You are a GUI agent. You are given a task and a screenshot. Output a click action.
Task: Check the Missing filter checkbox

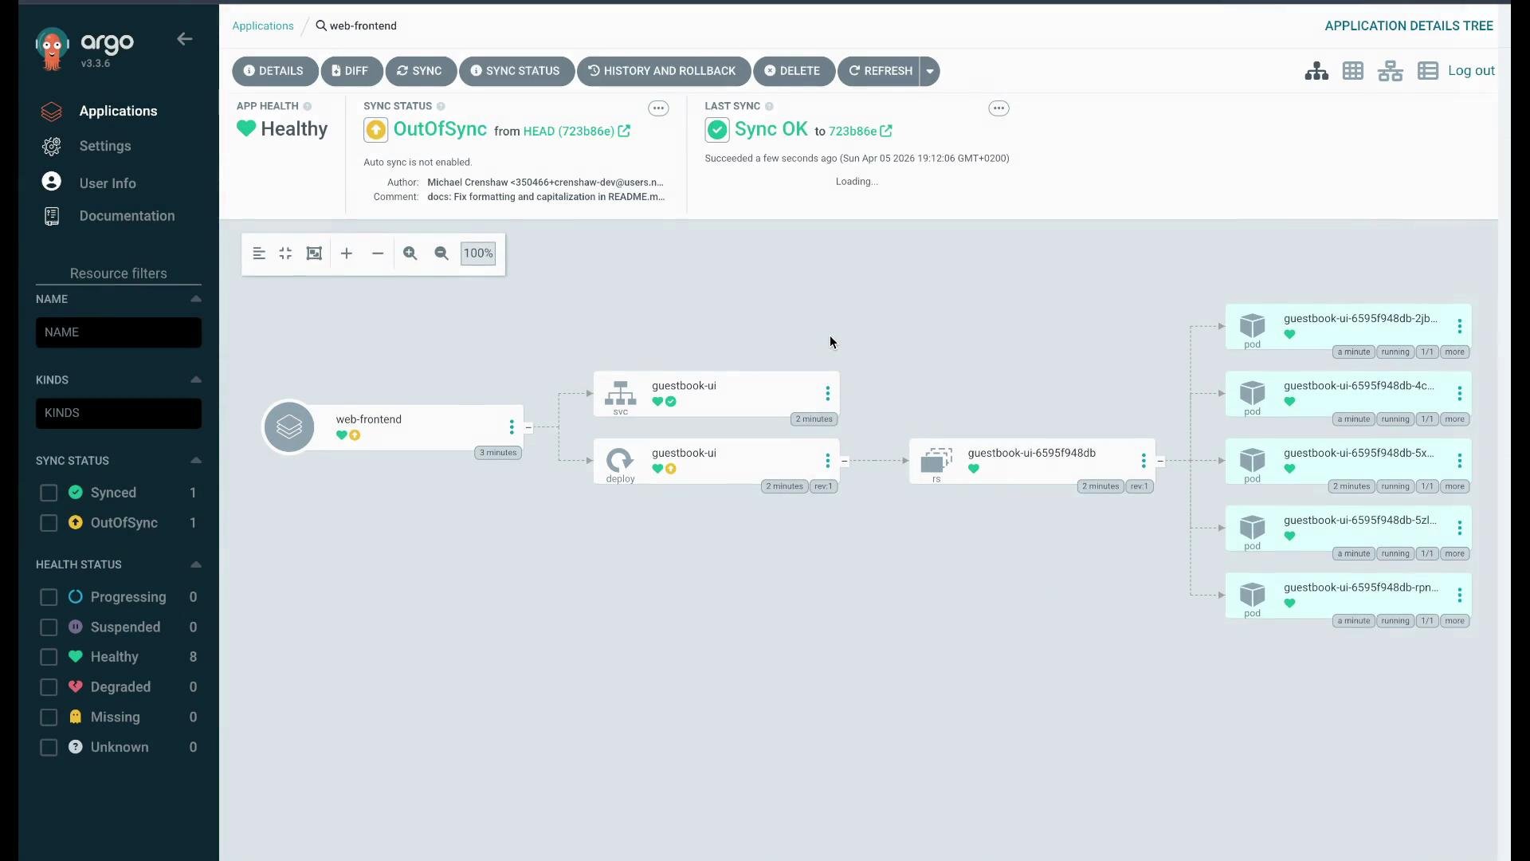(x=49, y=717)
